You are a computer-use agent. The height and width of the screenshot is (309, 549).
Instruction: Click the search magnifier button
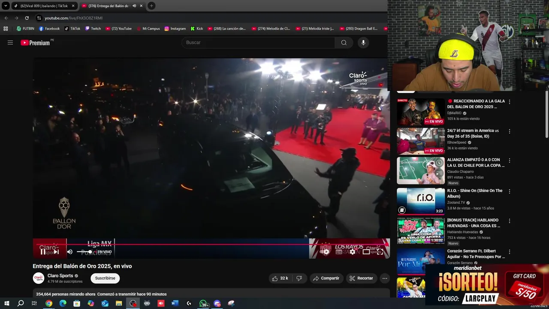(x=344, y=42)
